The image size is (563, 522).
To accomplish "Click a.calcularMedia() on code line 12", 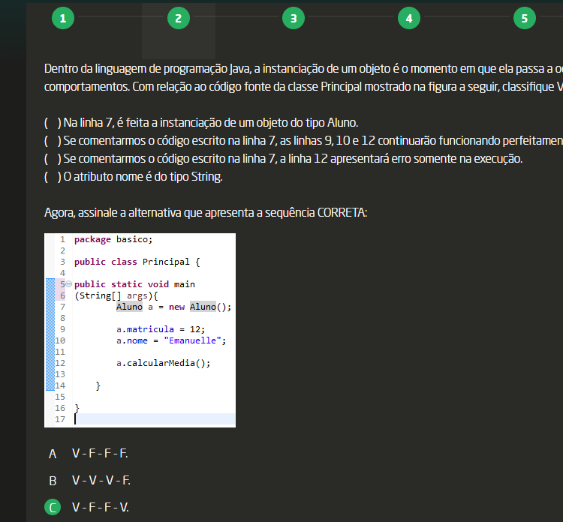I will point(163,363).
